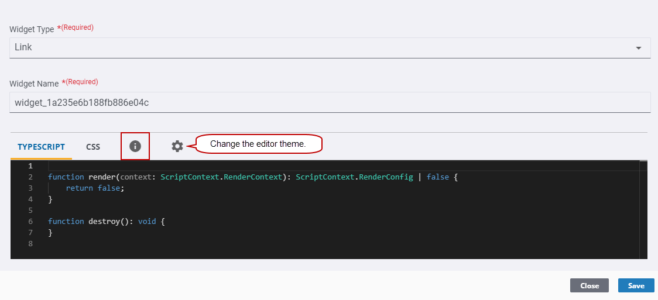
Task: Click the 'Change the editor theme.' callout
Action: (x=258, y=144)
